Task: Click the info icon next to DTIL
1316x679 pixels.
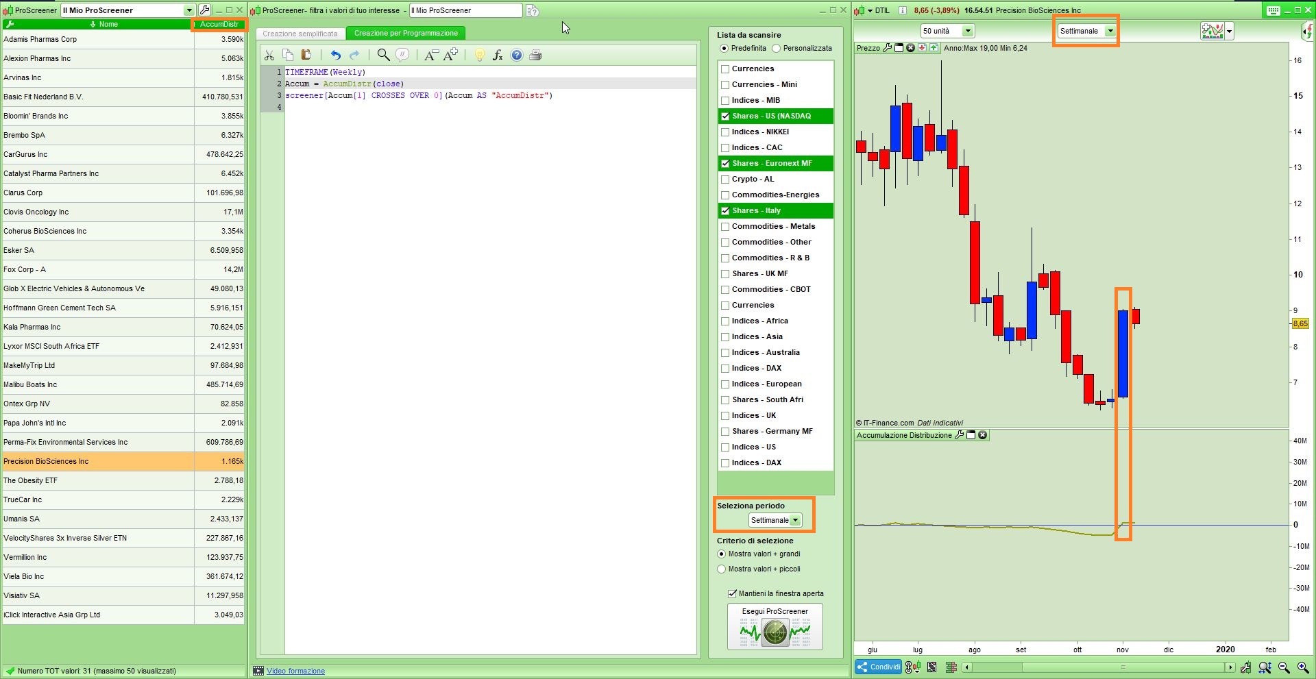Action: click(902, 10)
